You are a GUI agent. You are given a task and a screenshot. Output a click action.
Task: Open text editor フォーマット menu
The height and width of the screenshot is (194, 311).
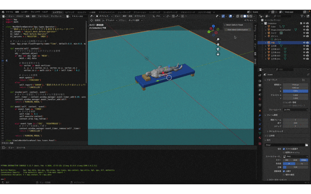tap(43, 16)
